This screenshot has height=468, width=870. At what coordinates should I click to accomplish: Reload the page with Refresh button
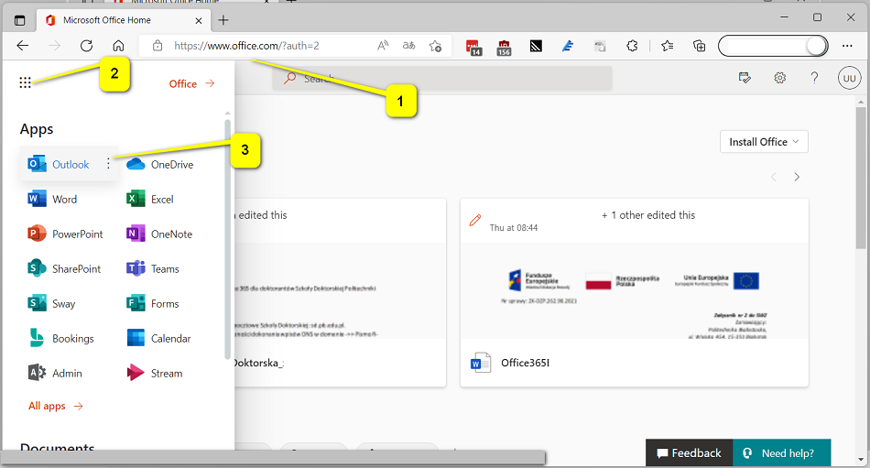click(87, 46)
